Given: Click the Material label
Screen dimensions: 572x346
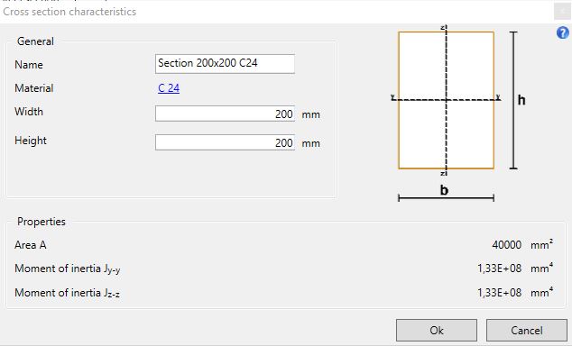Looking at the screenshot, I should (34, 88).
